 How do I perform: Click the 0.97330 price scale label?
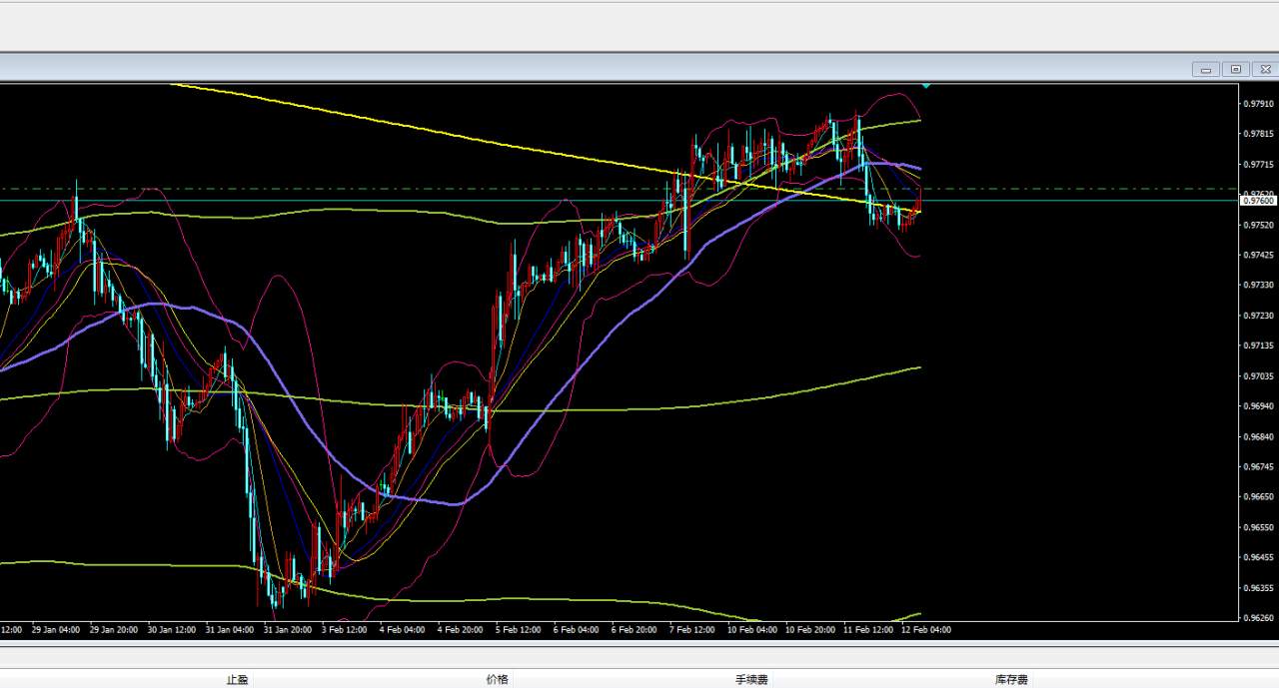click(x=1258, y=285)
